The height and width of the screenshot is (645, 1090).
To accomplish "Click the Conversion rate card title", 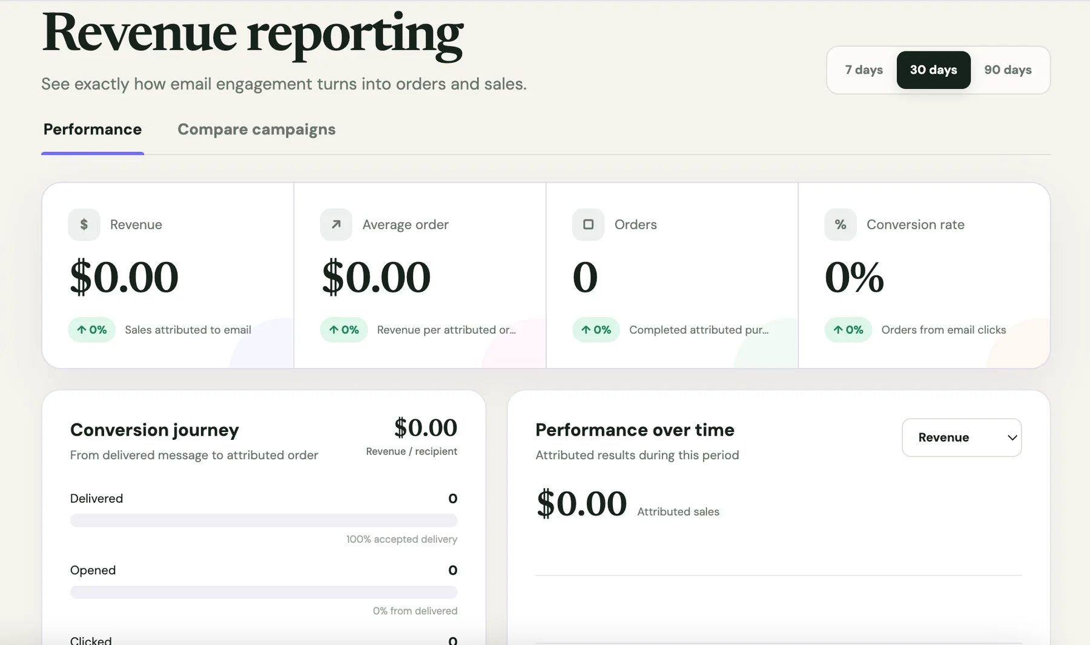I will [915, 224].
